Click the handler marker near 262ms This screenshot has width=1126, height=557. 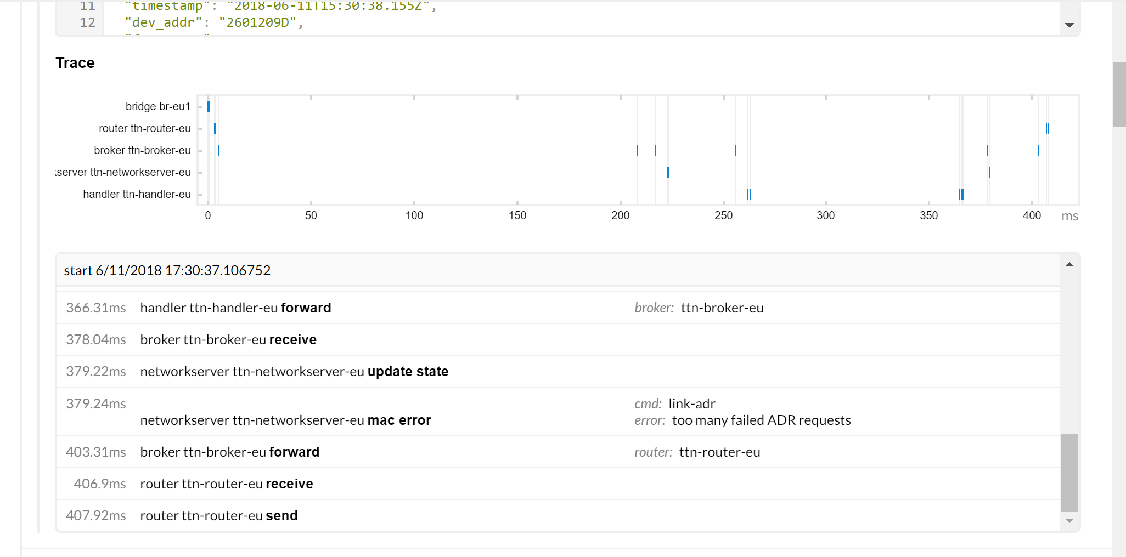coord(749,194)
